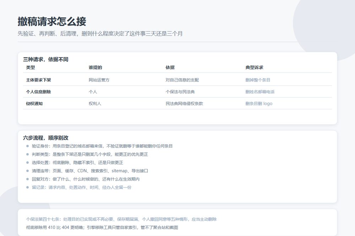Select the row label 个人信息删除
355x236 pixels.
point(38,92)
